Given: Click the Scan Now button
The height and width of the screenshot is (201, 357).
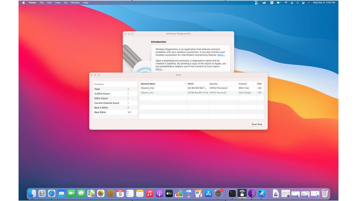Looking at the screenshot, I should coord(257,124).
